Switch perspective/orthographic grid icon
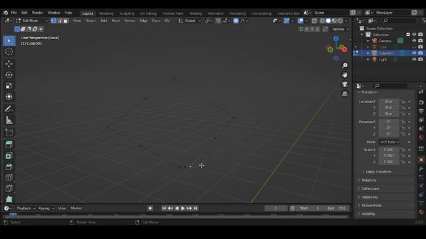Viewport: 426px width, 239px height. coord(345,94)
